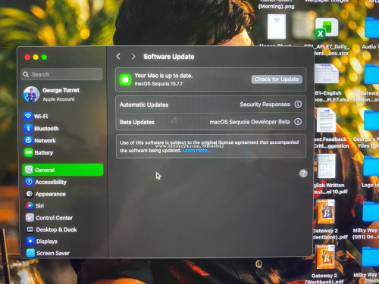The width and height of the screenshot is (379, 284).
Task: Click the Software Update title
Action: click(169, 57)
